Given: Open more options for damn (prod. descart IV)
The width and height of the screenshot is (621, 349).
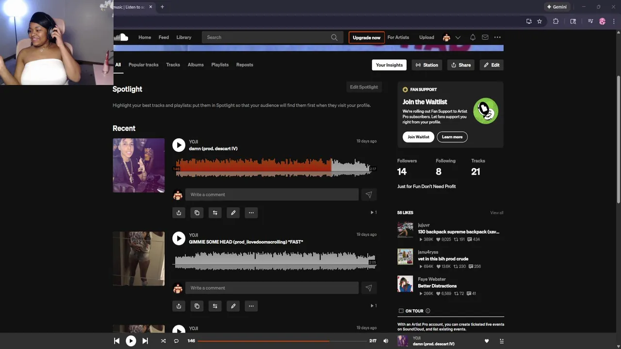Looking at the screenshot, I should pos(251,212).
